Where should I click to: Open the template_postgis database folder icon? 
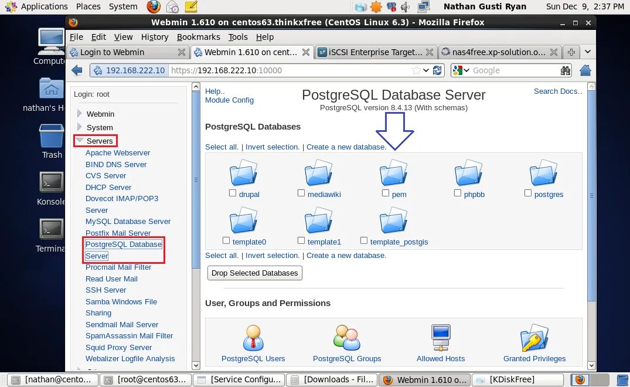click(394, 220)
